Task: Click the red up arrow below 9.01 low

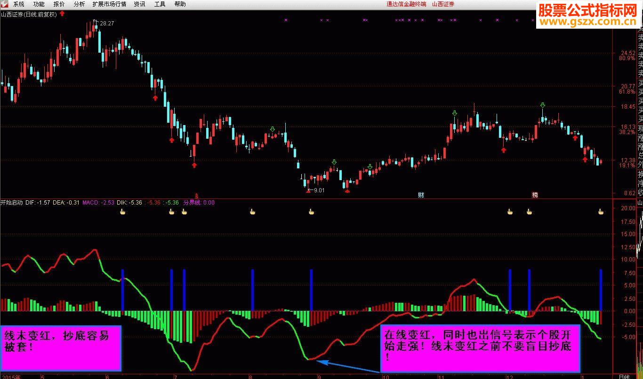Action: click(x=308, y=191)
